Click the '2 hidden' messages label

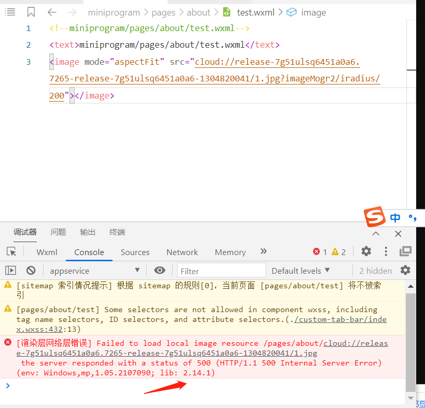375,271
